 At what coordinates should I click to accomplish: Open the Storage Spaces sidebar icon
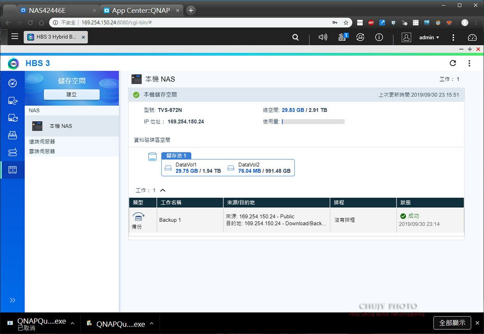tap(12, 170)
